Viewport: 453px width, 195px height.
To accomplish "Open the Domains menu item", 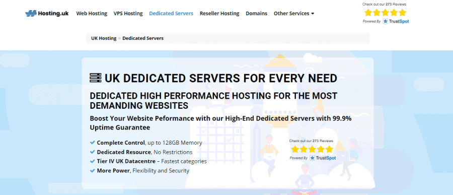I will point(256,13).
